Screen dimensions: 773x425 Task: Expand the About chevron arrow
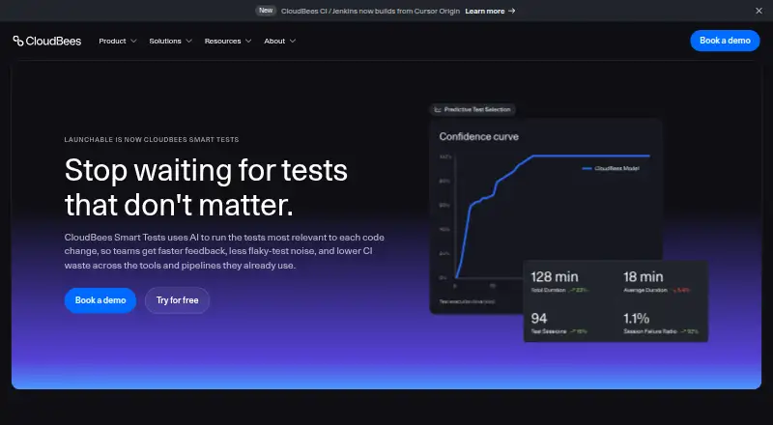tap(293, 41)
